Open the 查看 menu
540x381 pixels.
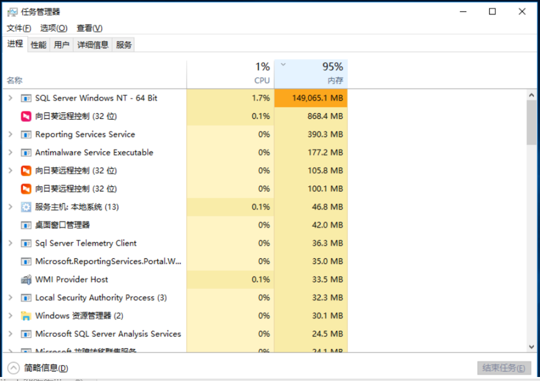tap(89, 28)
